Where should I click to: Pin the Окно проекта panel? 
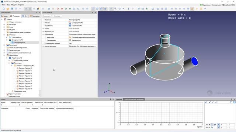(37, 12)
